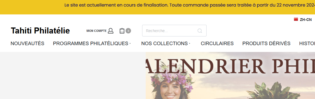Open the Produits Dérivés menu item
The image size is (315, 99).
tap(266, 44)
